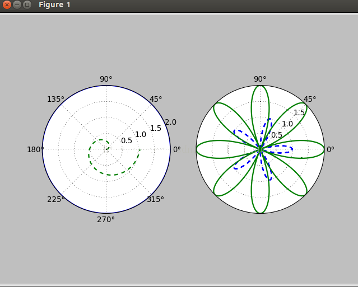
Task: Maximize the Figure 1 window
Action: click(x=27, y=5)
